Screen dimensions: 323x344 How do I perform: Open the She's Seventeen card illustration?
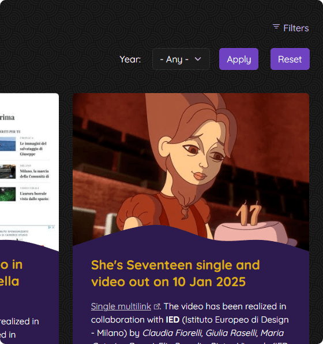coord(191,169)
